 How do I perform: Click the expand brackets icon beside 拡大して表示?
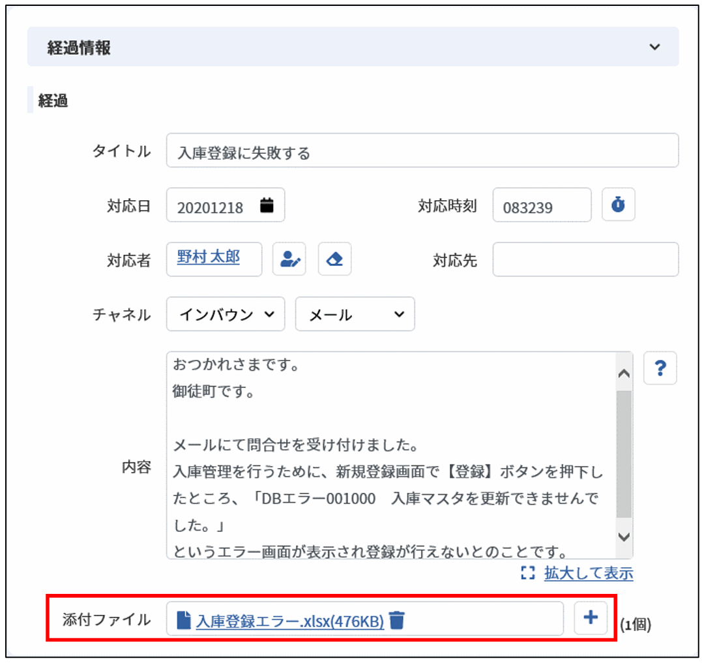tap(528, 572)
